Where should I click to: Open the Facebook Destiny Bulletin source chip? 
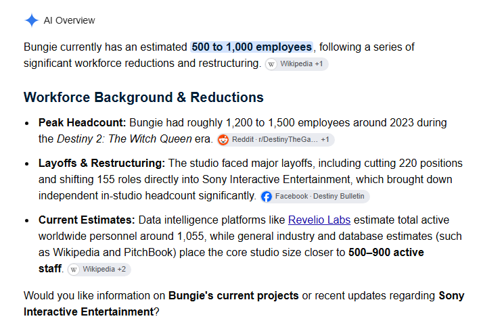click(x=315, y=197)
